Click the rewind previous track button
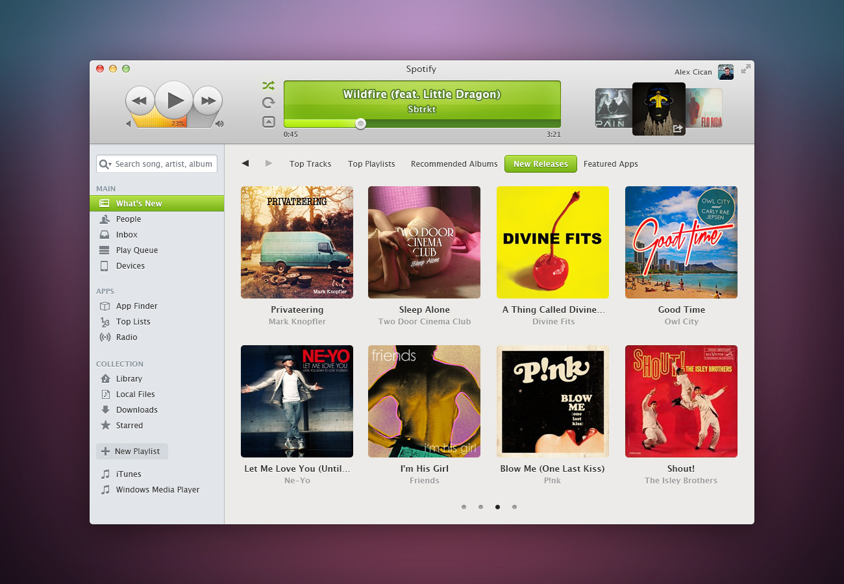844x584 pixels. (140, 101)
